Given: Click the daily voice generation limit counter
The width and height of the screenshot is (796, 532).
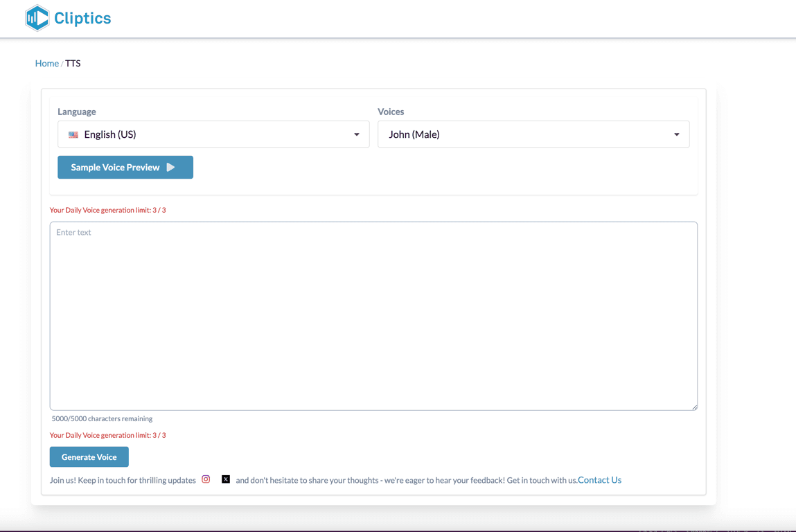Looking at the screenshot, I should point(107,210).
